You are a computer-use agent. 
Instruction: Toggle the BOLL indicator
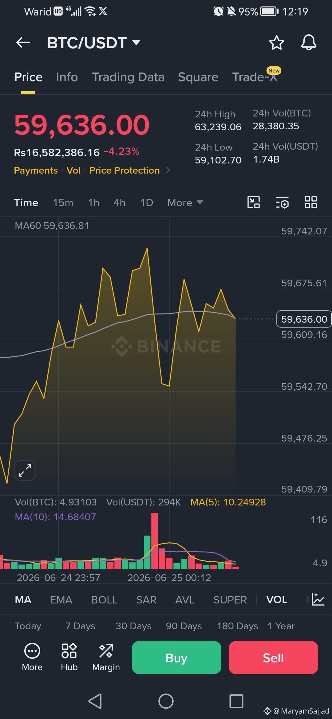coord(104,599)
